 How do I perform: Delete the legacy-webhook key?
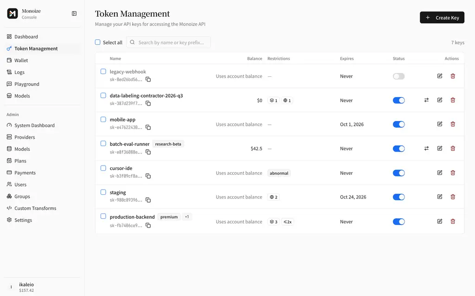tap(453, 76)
